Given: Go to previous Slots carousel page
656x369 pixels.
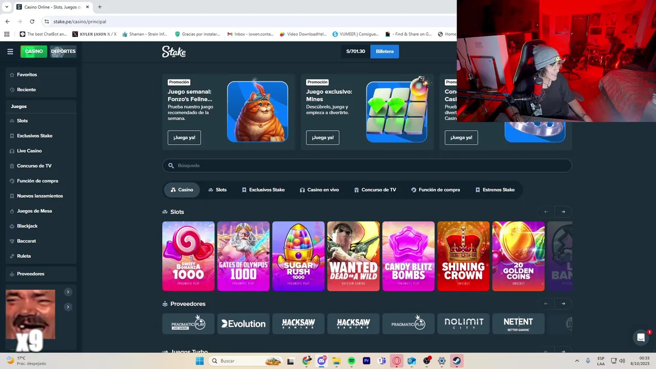Looking at the screenshot, I should (546, 212).
